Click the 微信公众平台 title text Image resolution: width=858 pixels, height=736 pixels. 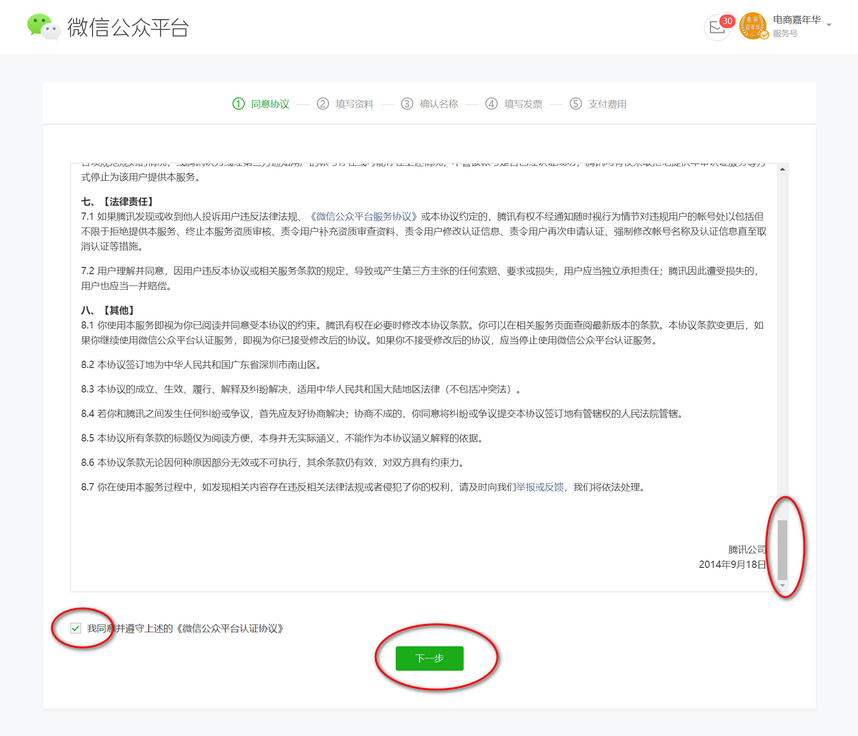coord(128,27)
